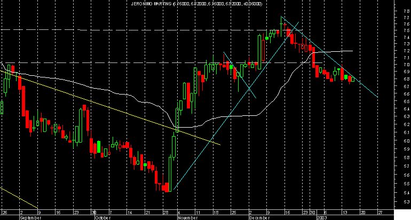Click price axis value 74
This screenshot has height=220, width=411.
tap(407, 37)
